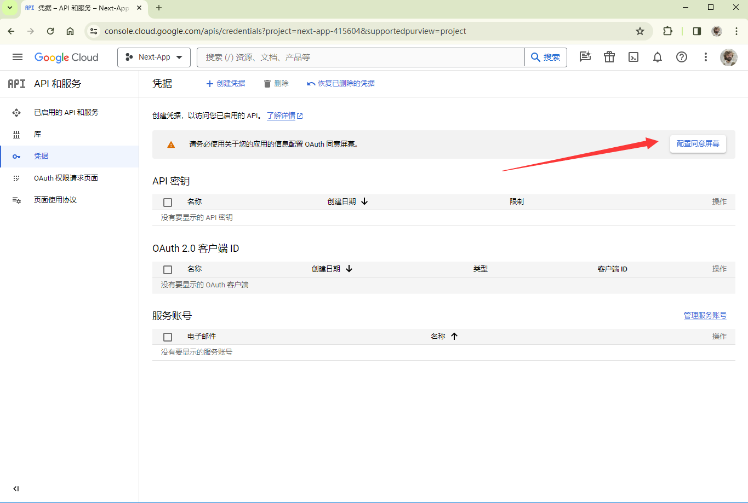Open the free trial gift icon
The width and height of the screenshot is (748, 503).
click(609, 57)
